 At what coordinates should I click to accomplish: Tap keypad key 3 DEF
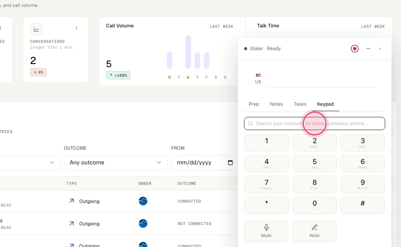(x=362, y=143)
